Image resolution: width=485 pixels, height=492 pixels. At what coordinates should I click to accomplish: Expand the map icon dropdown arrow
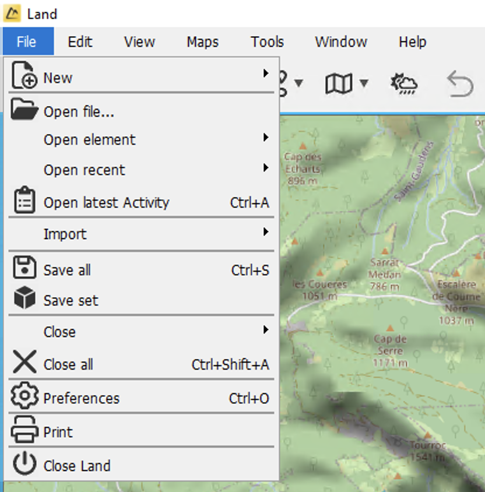364,83
